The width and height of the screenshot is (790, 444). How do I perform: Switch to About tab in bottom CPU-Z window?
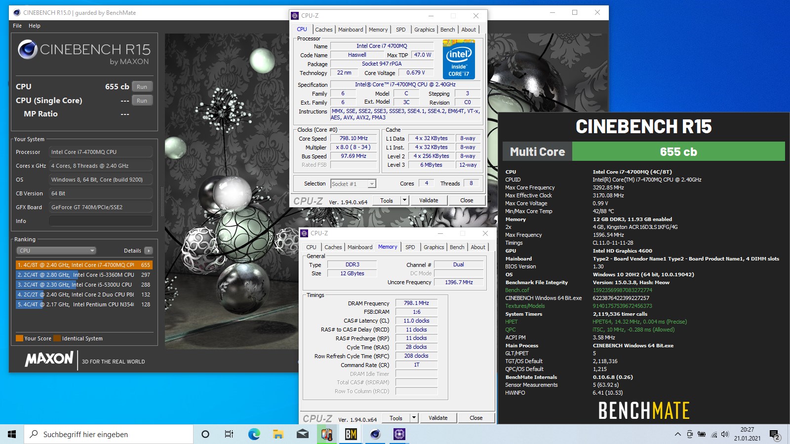point(478,247)
